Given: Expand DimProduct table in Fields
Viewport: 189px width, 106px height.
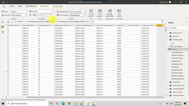Looking at the screenshot, I should coord(168,82).
